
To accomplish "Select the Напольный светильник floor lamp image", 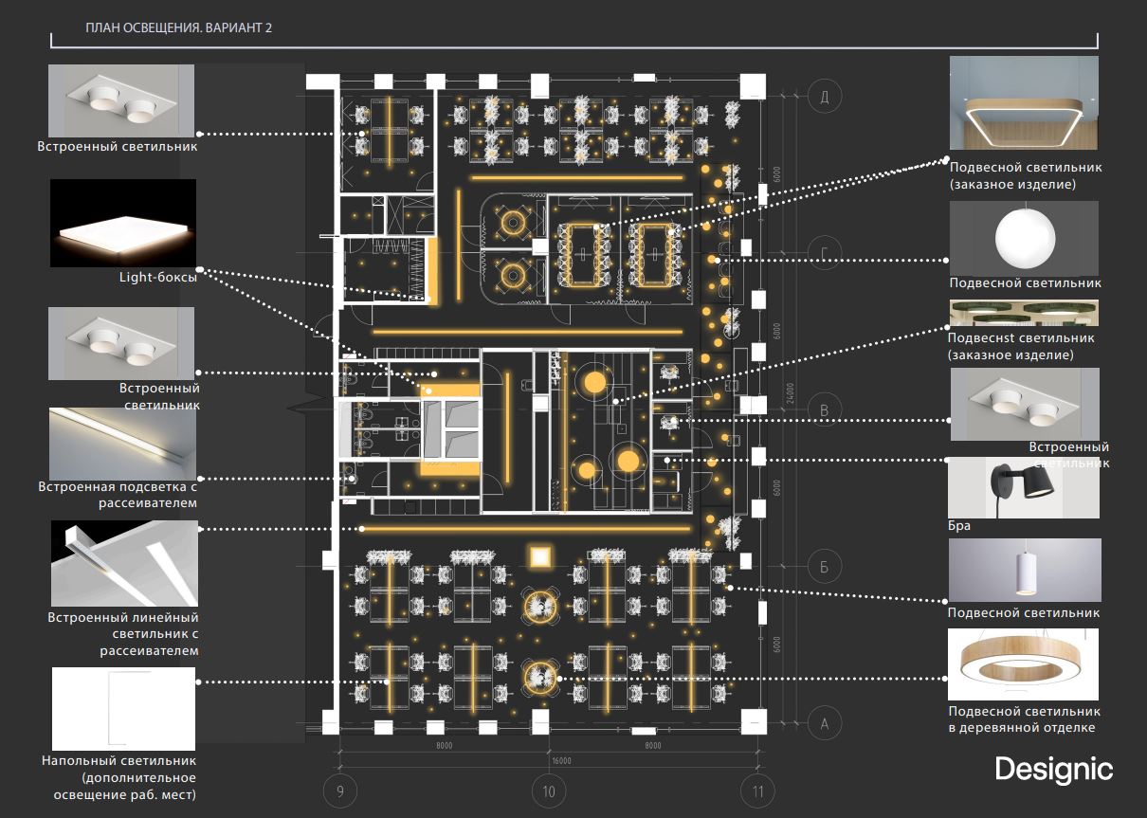I will point(123,708).
